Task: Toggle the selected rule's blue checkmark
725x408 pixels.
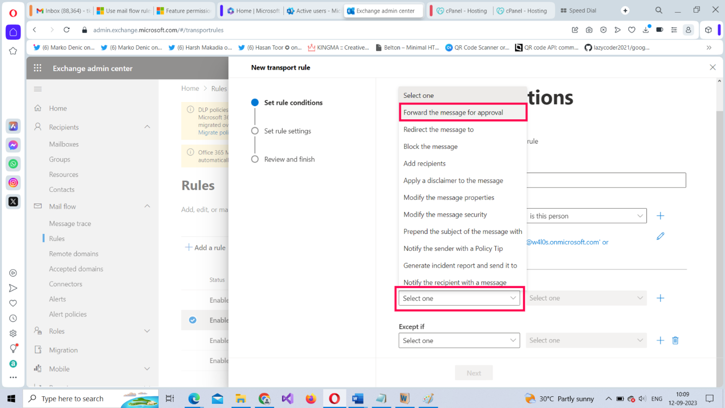Action: [193, 320]
